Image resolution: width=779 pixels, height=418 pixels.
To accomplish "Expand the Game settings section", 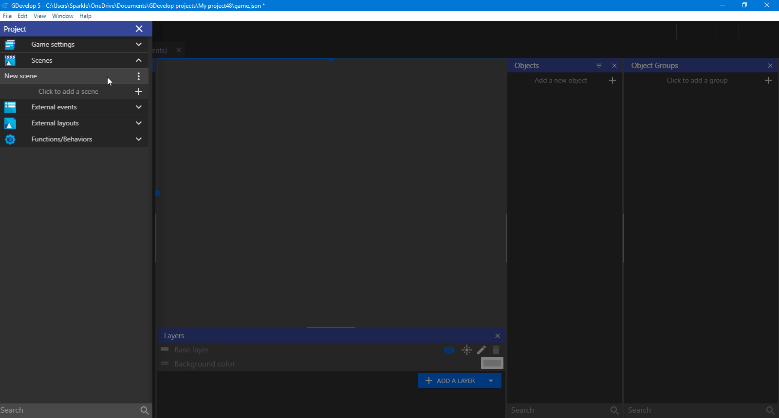I will pyautogui.click(x=139, y=44).
